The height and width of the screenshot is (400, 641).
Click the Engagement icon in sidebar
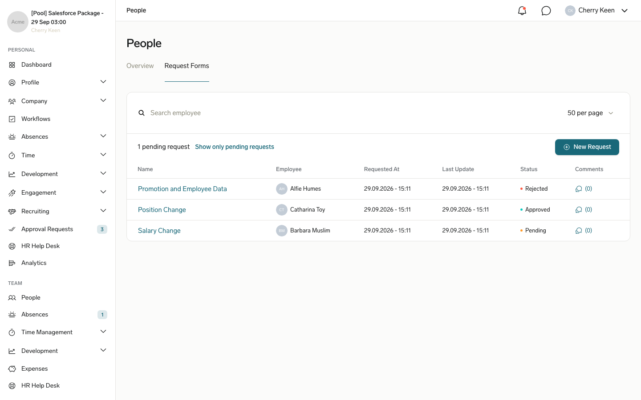12,193
